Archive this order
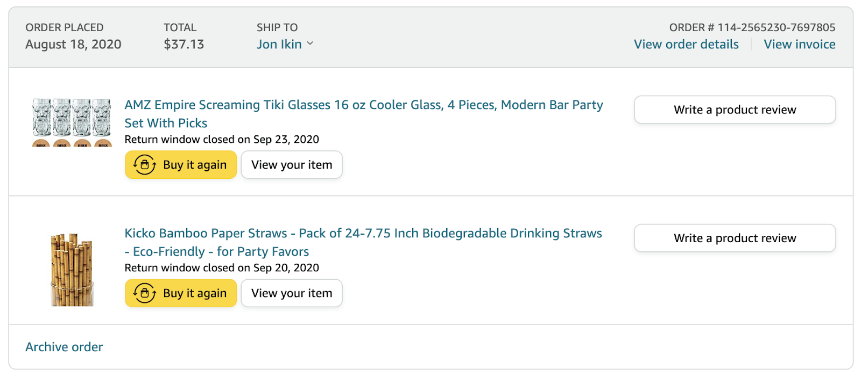This screenshot has height=377, width=861. coord(64,347)
